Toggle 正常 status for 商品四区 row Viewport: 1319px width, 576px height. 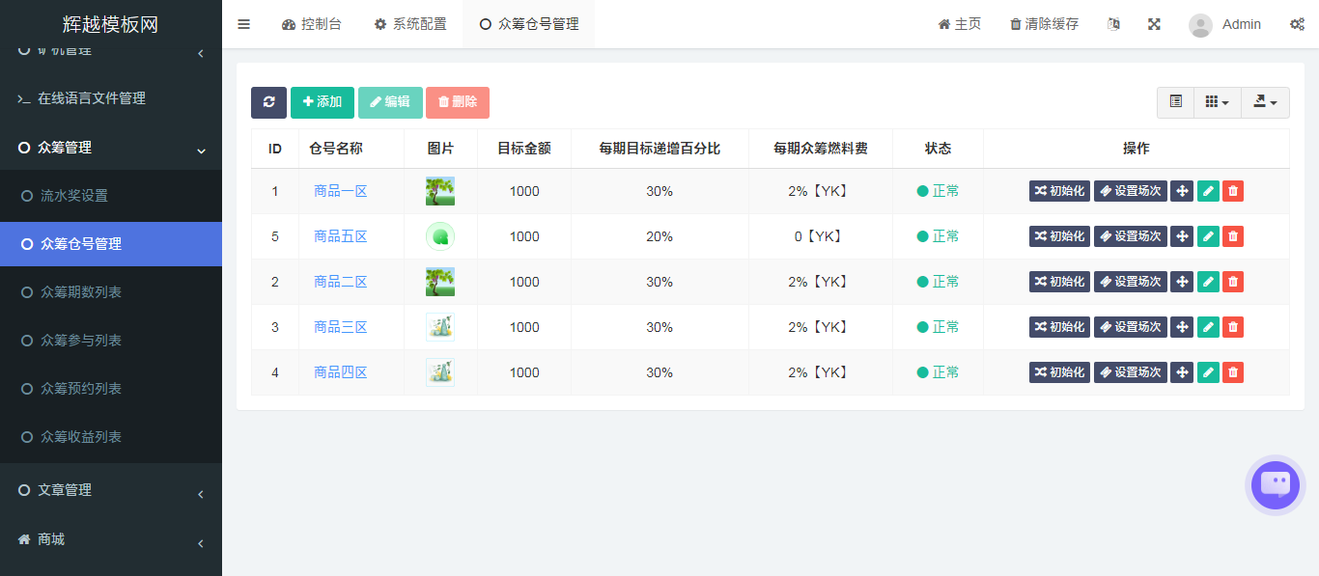point(938,372)
